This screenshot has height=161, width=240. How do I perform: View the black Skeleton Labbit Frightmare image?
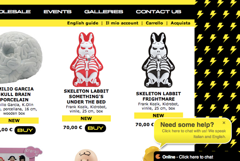click(x=158, y=60)
